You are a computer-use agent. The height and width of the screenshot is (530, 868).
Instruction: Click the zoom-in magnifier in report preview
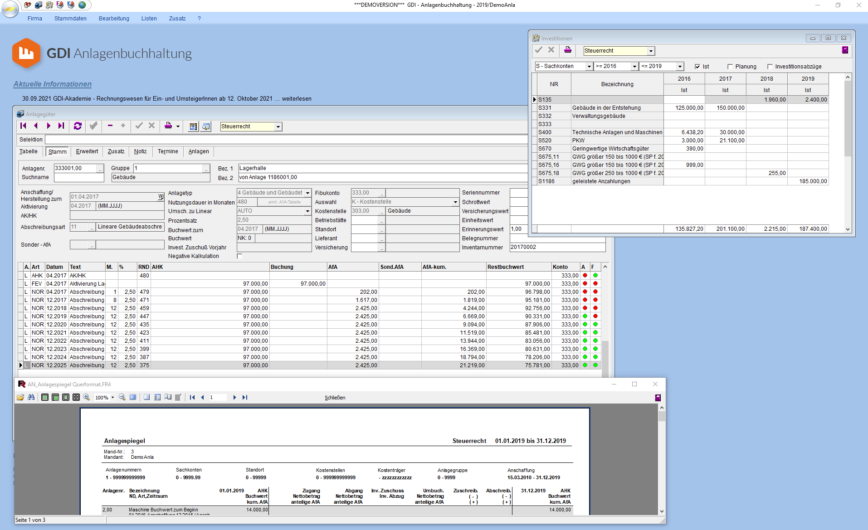87,397
